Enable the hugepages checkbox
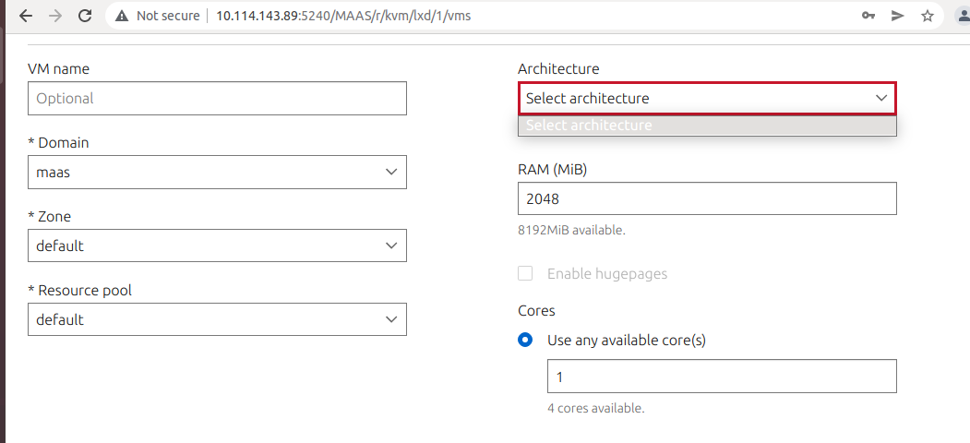Viewport: 970px width, 443px height. [x=525, y=273]
